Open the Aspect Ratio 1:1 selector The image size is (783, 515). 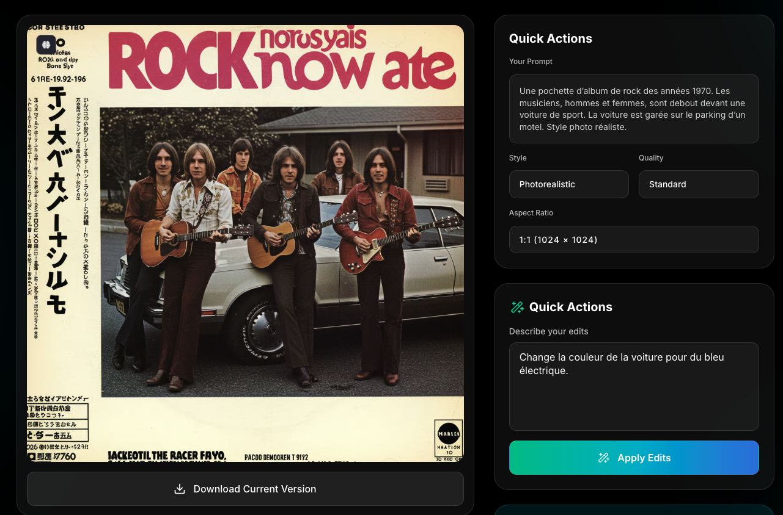point(633,240)
